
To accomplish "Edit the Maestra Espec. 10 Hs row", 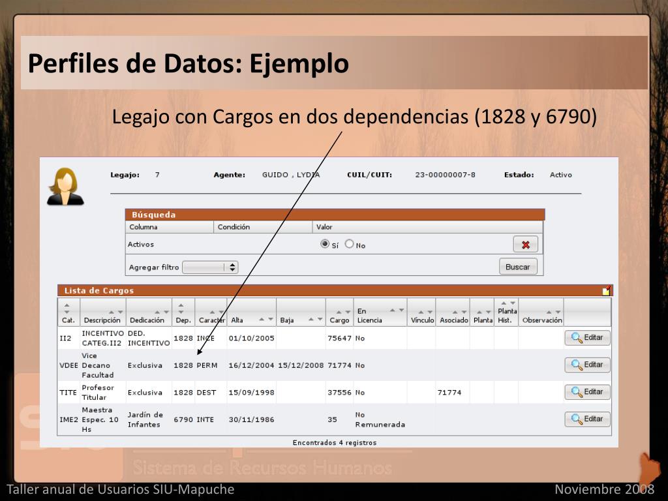I will click(x=588, y=419).
